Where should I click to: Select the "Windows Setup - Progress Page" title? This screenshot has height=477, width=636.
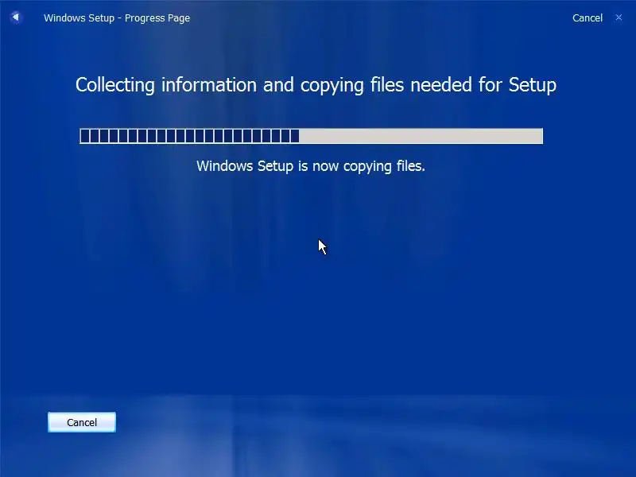click(117, 18)
